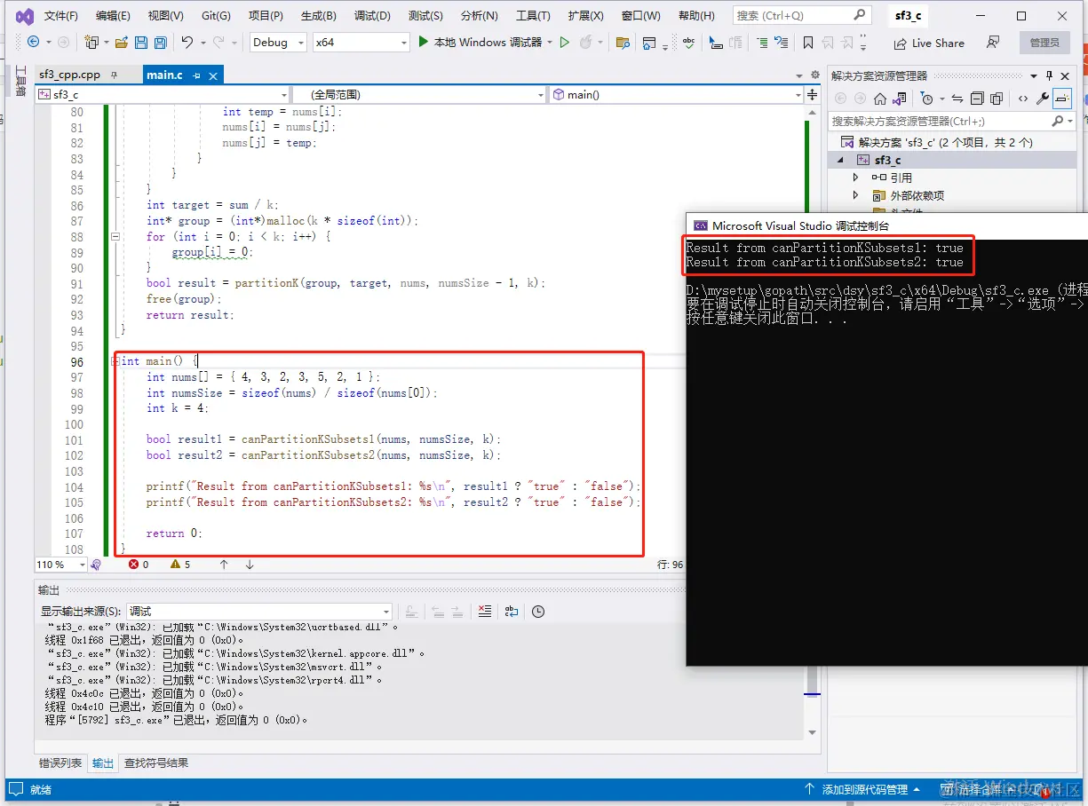Screen dimensions: 1088x806
Task: Click the yellow warnings count indicator
Action: pyautogui.click(x=180, y=565)
